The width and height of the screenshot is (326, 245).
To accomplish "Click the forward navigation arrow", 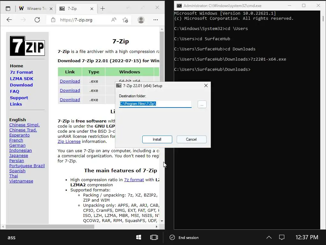I will [x=23, y=20].
